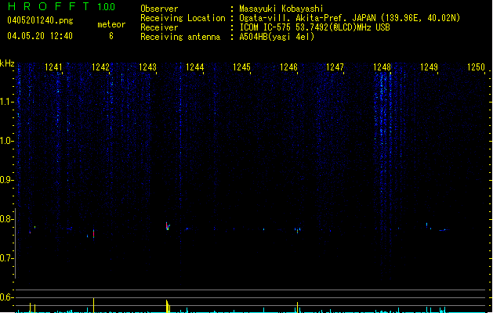Click the yellow power spike at 1246
Viewport: 493px width, 313px height.
pos(297,308)
